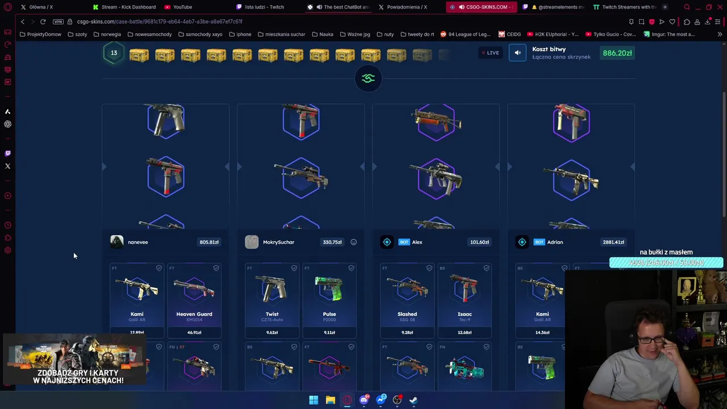Click nanevee's player name
The height and width of the screenshot is (409, 727).
coord(138,242)
